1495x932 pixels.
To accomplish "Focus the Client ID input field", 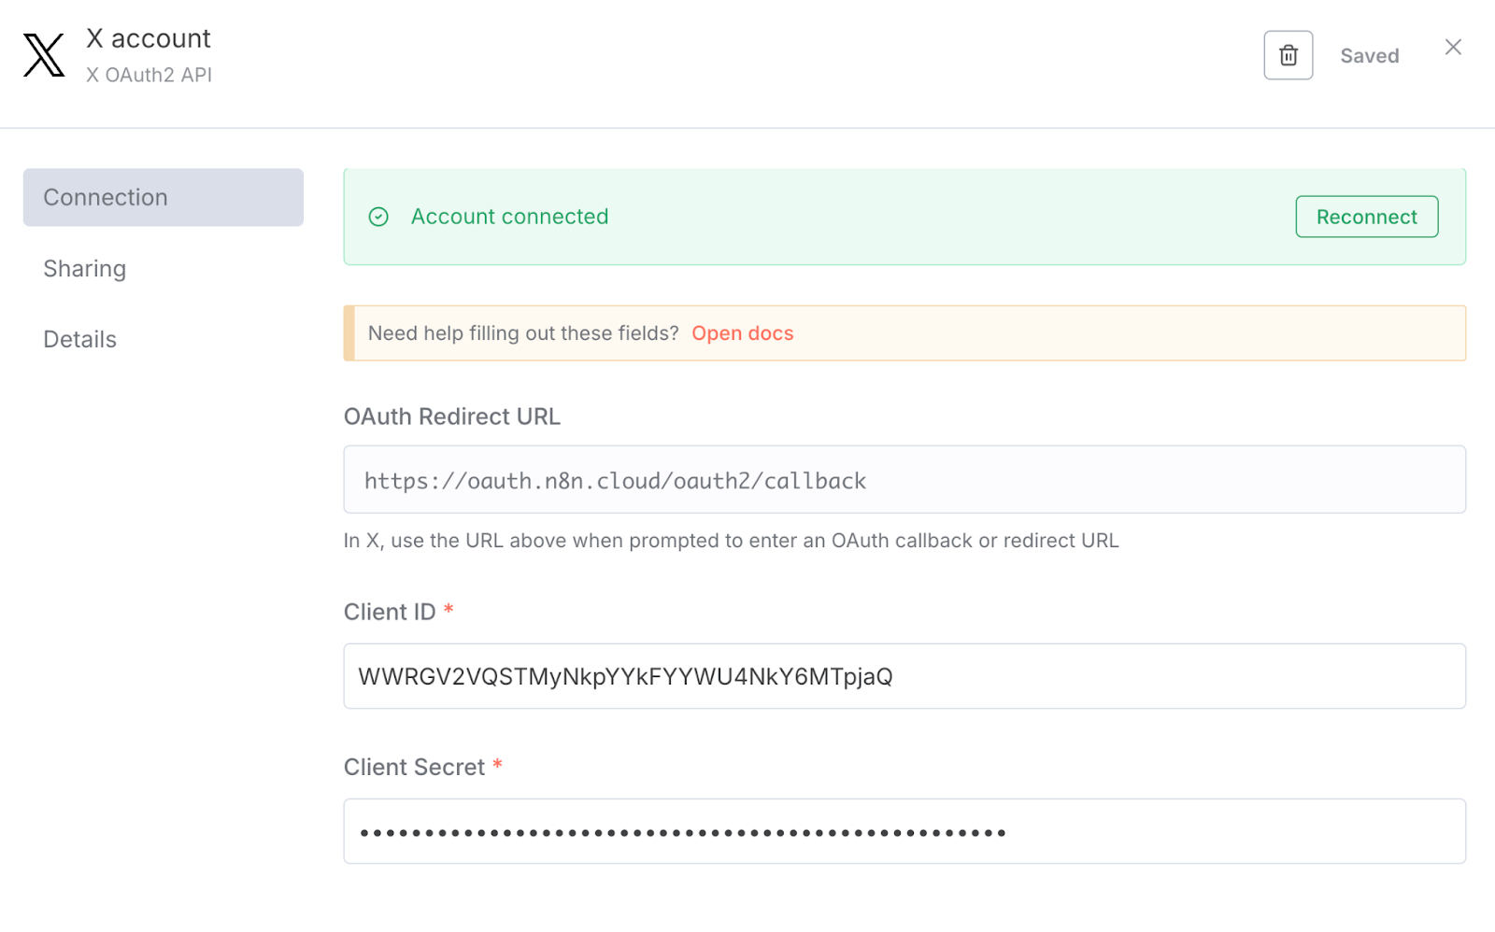I will pos(904,675).
